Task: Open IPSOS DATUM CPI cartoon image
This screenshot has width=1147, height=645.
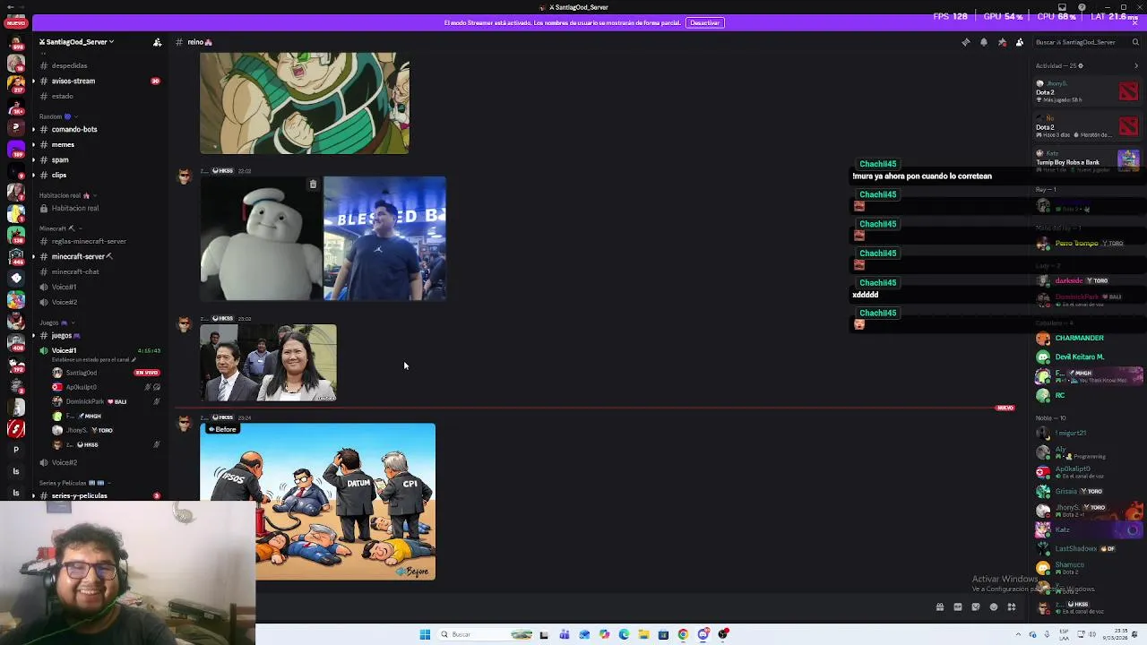Action: coord(317,502)
